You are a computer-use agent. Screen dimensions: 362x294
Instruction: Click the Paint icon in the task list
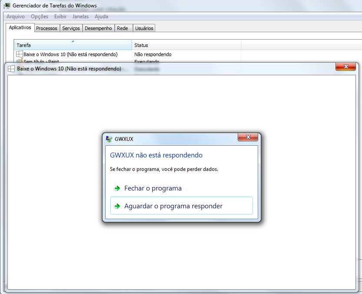pos(20,61)
